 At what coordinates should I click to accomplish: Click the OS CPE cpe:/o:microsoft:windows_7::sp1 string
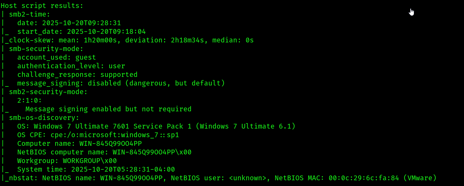[x=115, y=135]
